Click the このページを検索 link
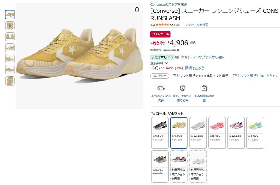 tap(197, 25)
